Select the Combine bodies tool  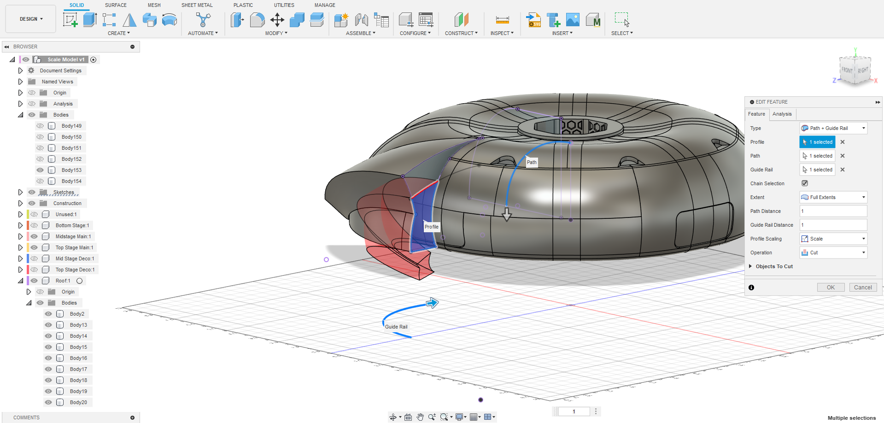pyautogui.click(x=297, y=20)
